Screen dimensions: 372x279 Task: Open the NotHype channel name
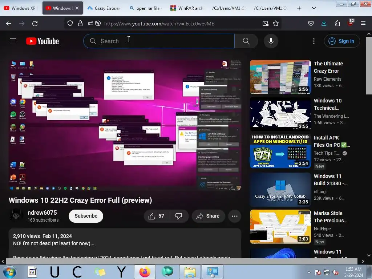[x=322, y=229]
